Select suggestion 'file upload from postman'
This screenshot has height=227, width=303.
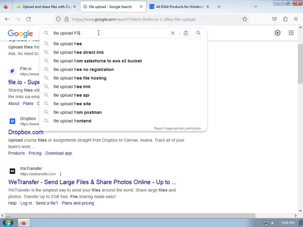coord(123,112)
